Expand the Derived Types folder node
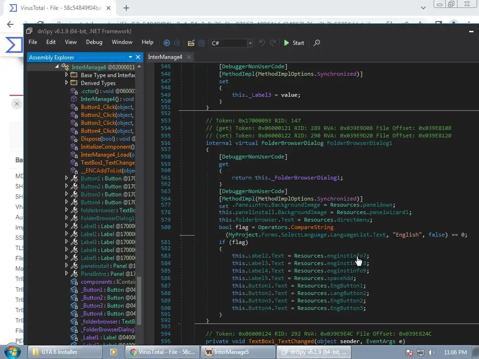This screenshot has height=359, width=479. click(66, 83)
